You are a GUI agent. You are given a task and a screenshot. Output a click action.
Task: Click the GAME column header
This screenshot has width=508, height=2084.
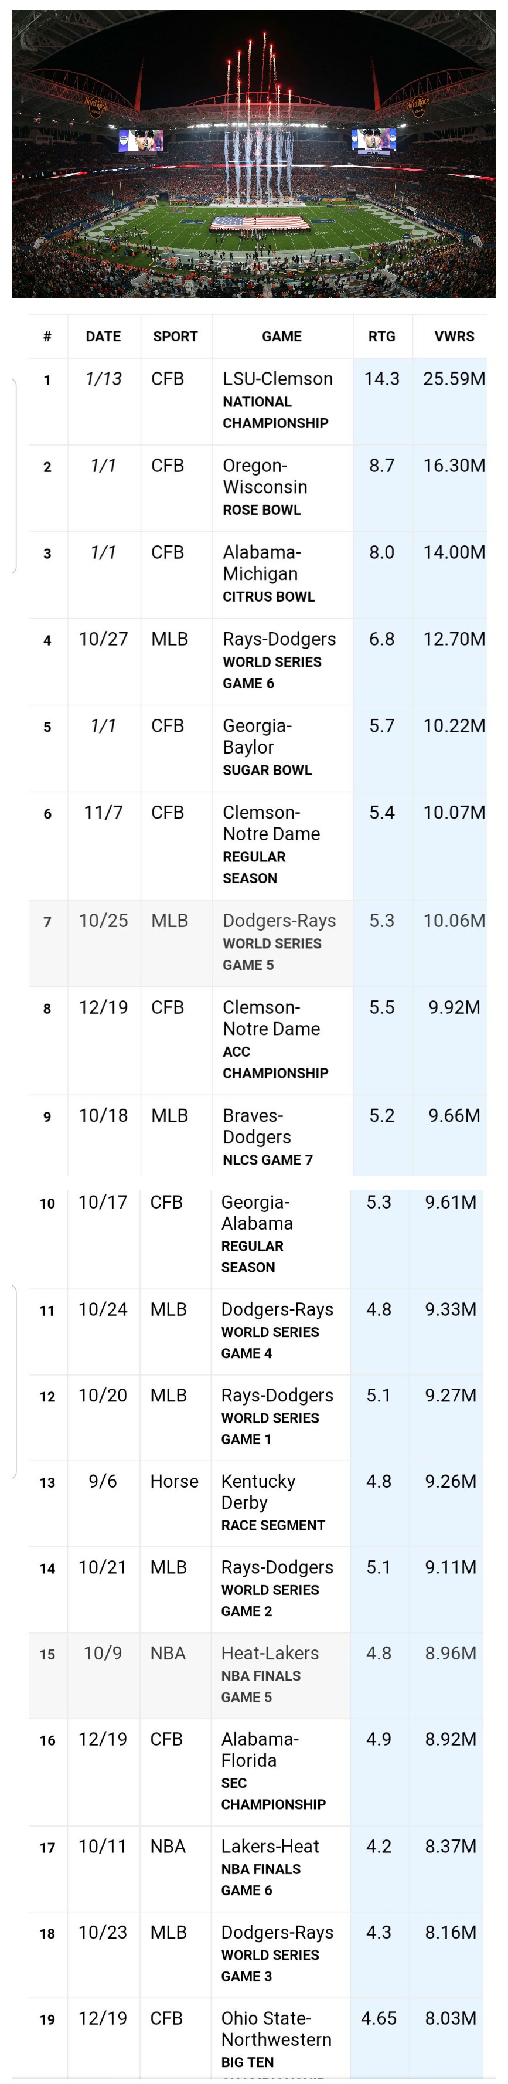click(281, 337)
